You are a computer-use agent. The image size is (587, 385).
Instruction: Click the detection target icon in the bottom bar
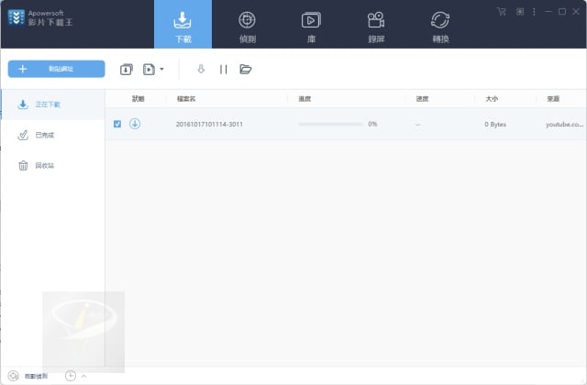tap(13, 376)
